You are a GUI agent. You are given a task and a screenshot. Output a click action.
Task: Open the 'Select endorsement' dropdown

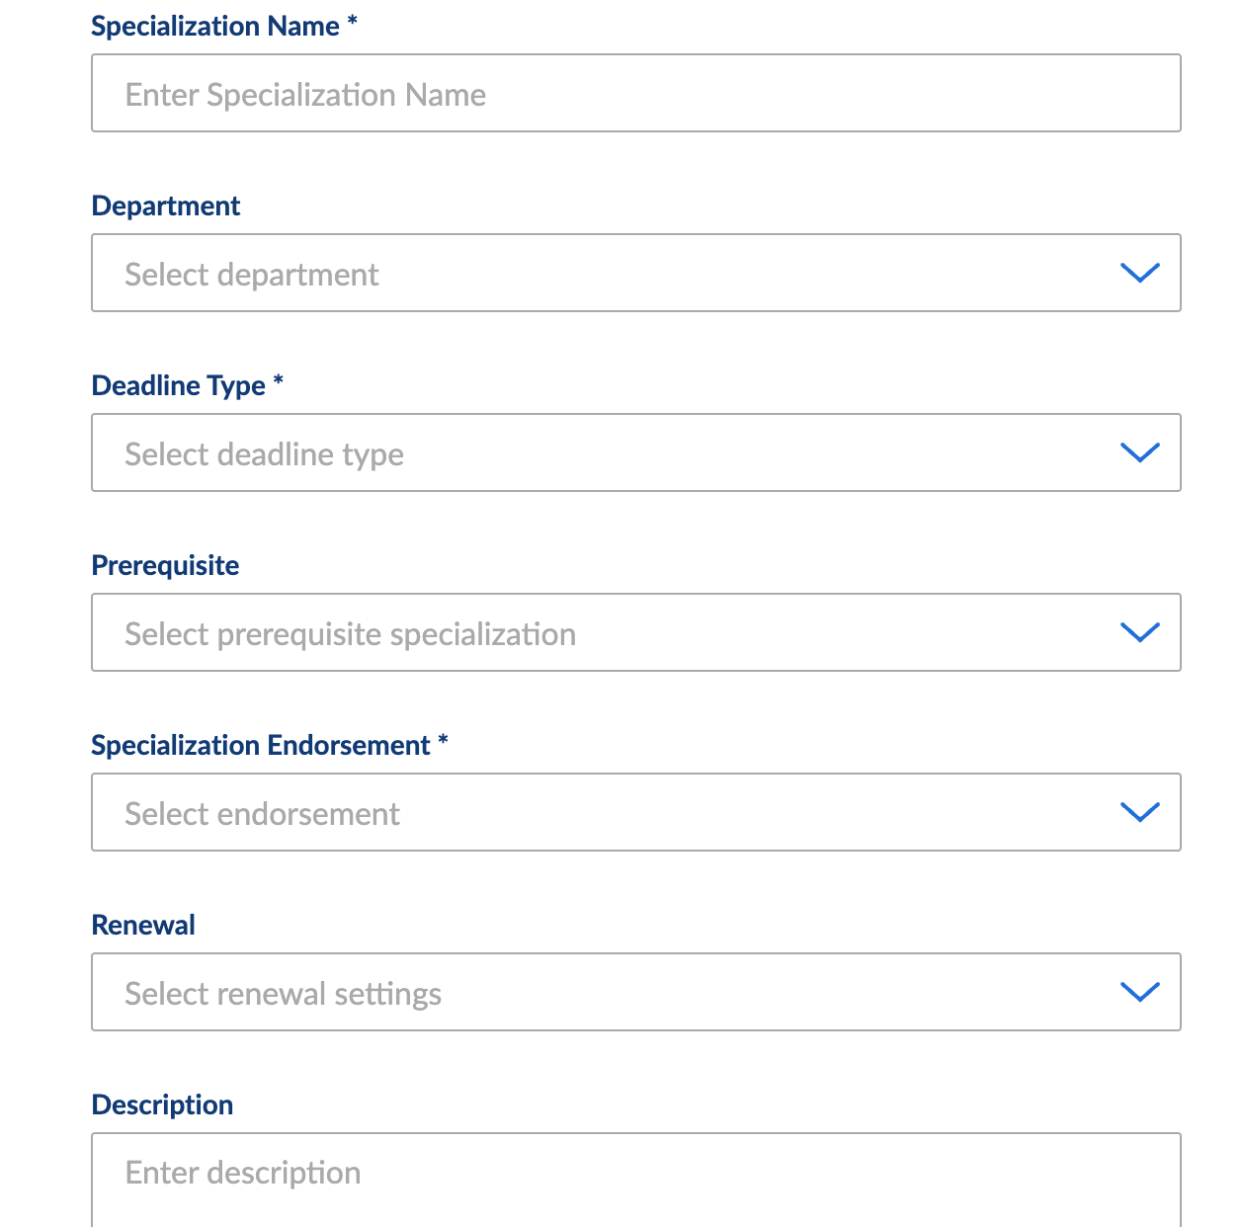pos(636,812)
